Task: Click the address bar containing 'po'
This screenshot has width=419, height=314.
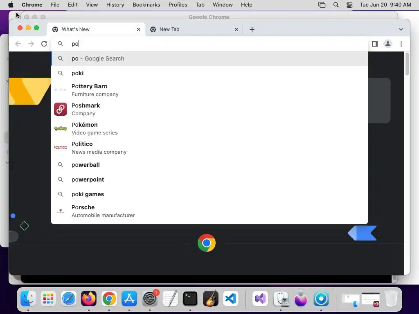Action: [x=209, y=44]
